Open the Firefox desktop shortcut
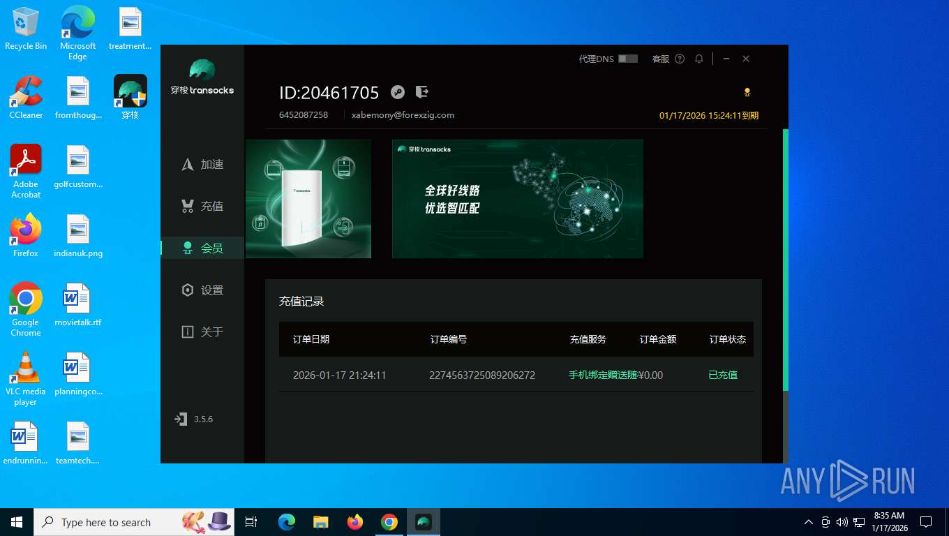Screen dimensions: 949x536 (x=26, y=236)
